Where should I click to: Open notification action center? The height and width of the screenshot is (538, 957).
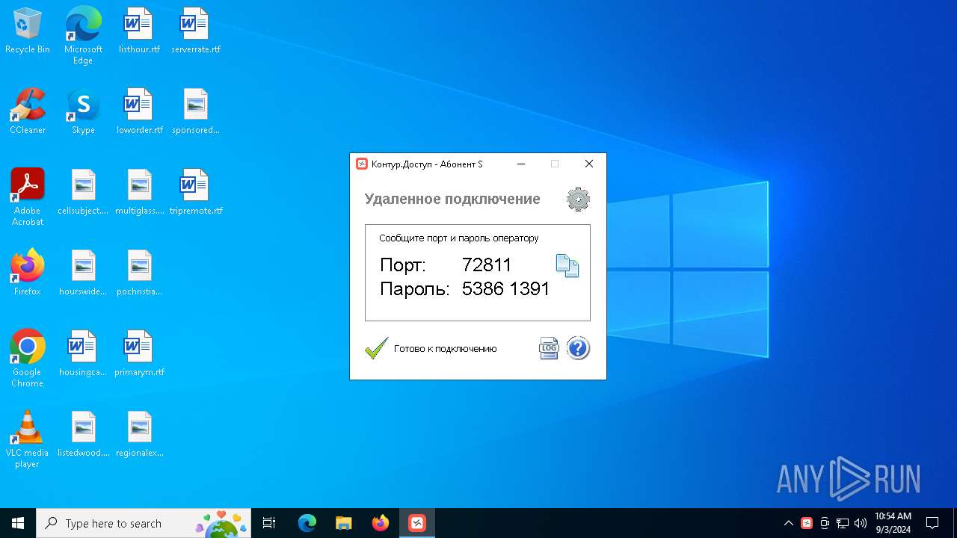pyautogui.click(x=932, y=523)
